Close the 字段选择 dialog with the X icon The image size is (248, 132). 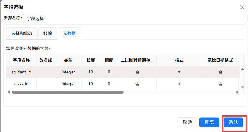[242, 7]
